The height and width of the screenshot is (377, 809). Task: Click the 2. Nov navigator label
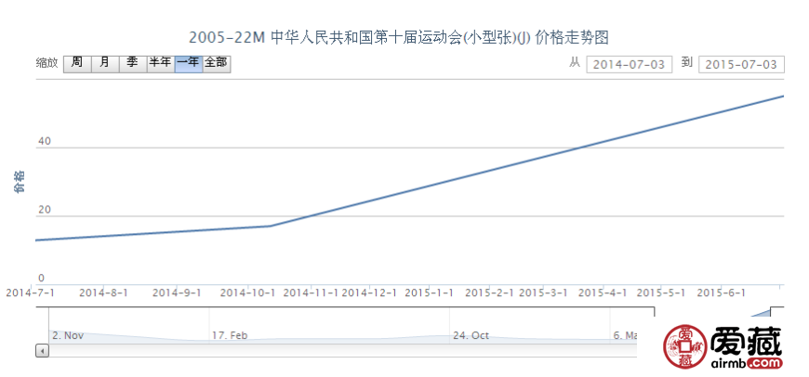coord(68,335)
